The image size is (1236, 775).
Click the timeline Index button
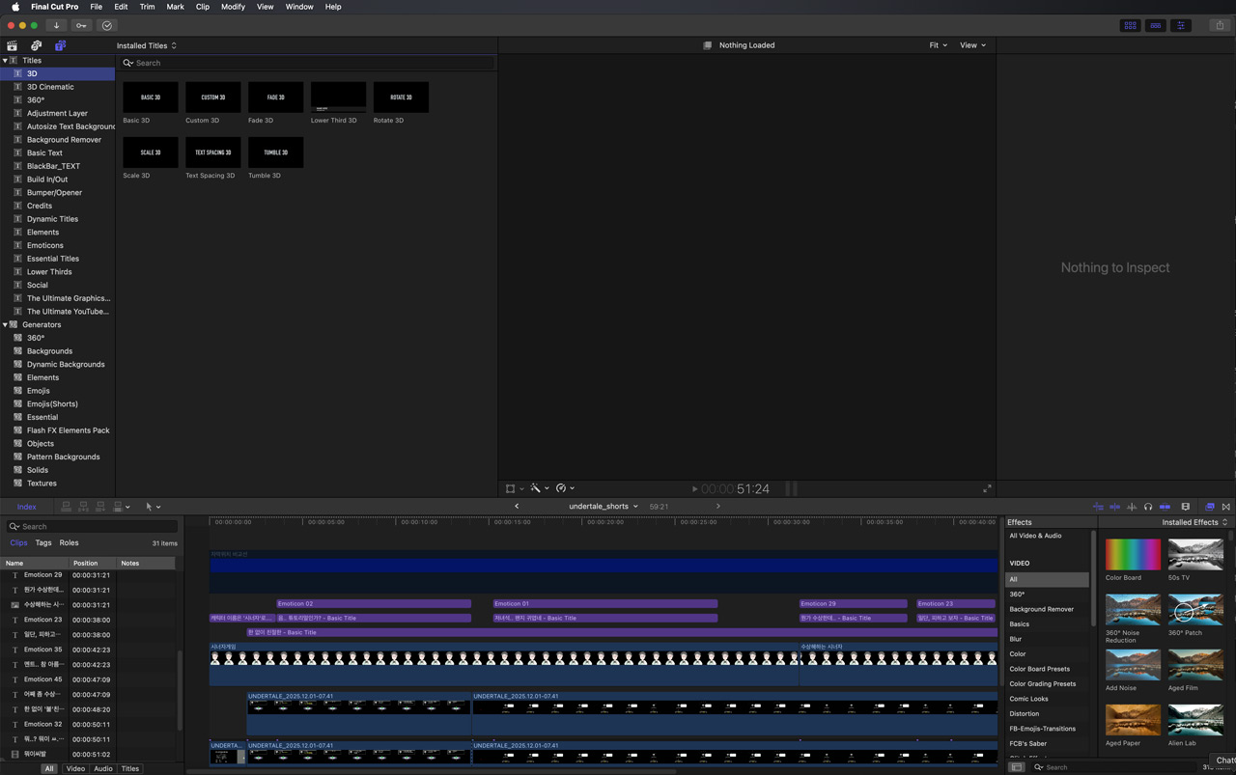26,507
